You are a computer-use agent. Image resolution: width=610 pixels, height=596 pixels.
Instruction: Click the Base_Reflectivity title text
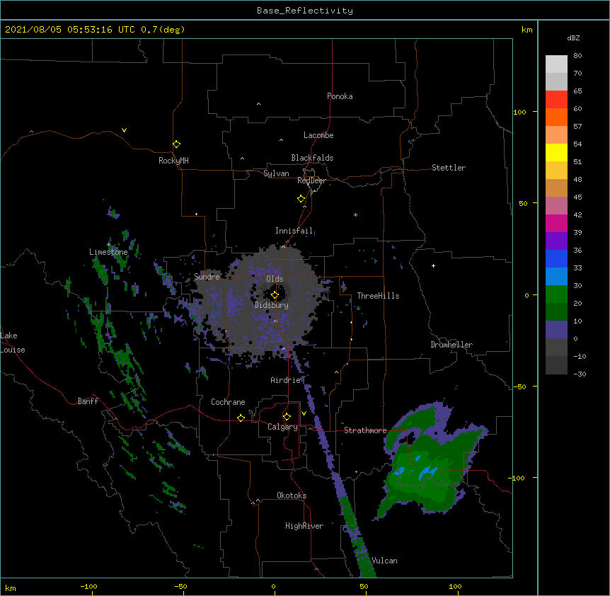point(305,11)
